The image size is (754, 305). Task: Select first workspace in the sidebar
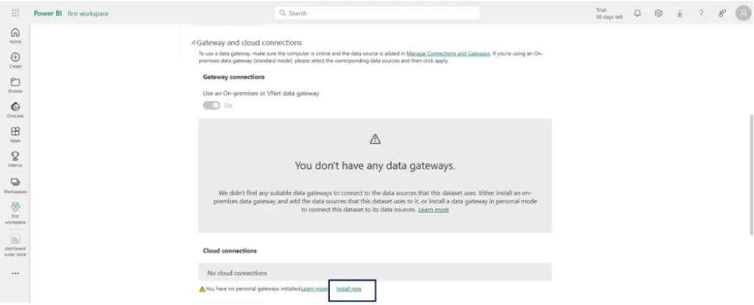click(15, 213)
